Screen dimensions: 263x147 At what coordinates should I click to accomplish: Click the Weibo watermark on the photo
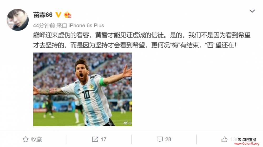tap(128, 123)
